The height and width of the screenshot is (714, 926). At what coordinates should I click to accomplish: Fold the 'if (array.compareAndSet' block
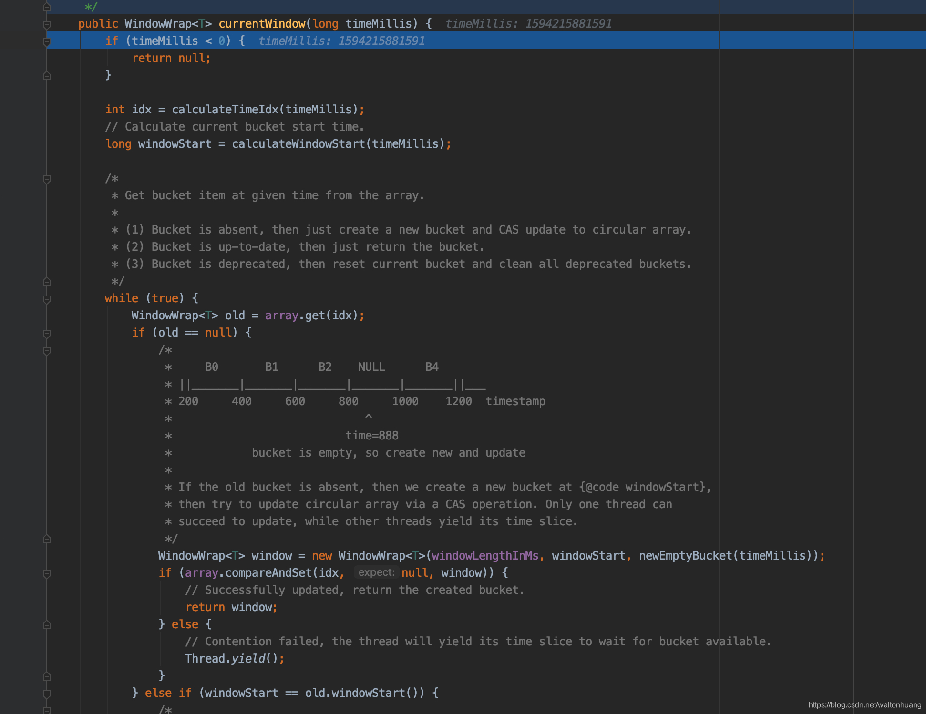47,574
